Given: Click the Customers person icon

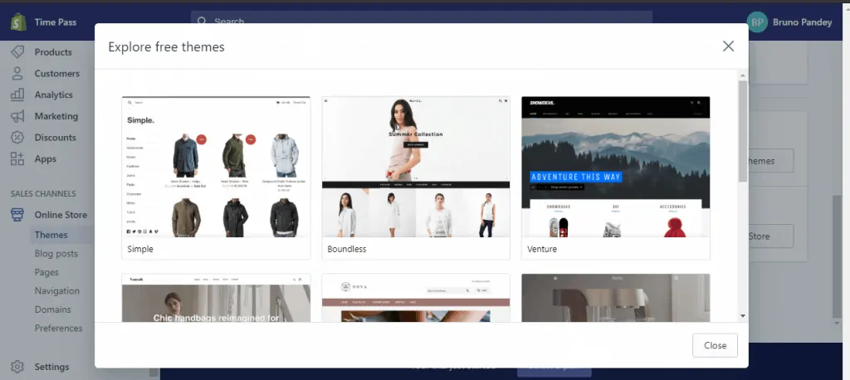Looking at the screenshot, I should pyautogui.click(x=17, y=74).
